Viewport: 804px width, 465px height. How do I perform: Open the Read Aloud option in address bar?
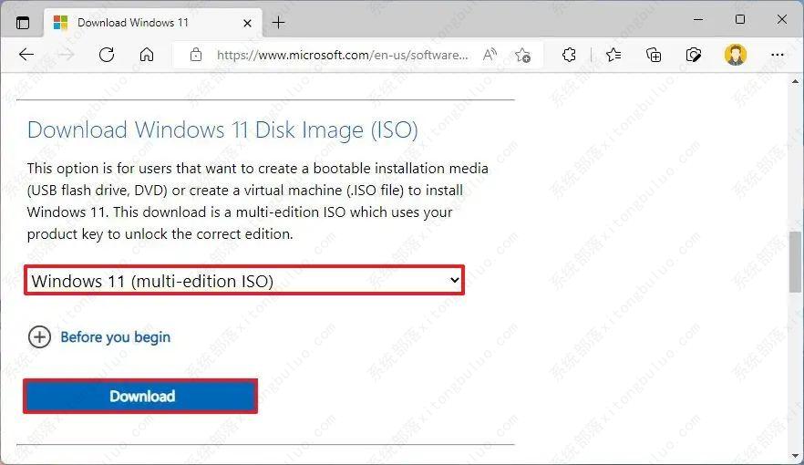[490, 55]
